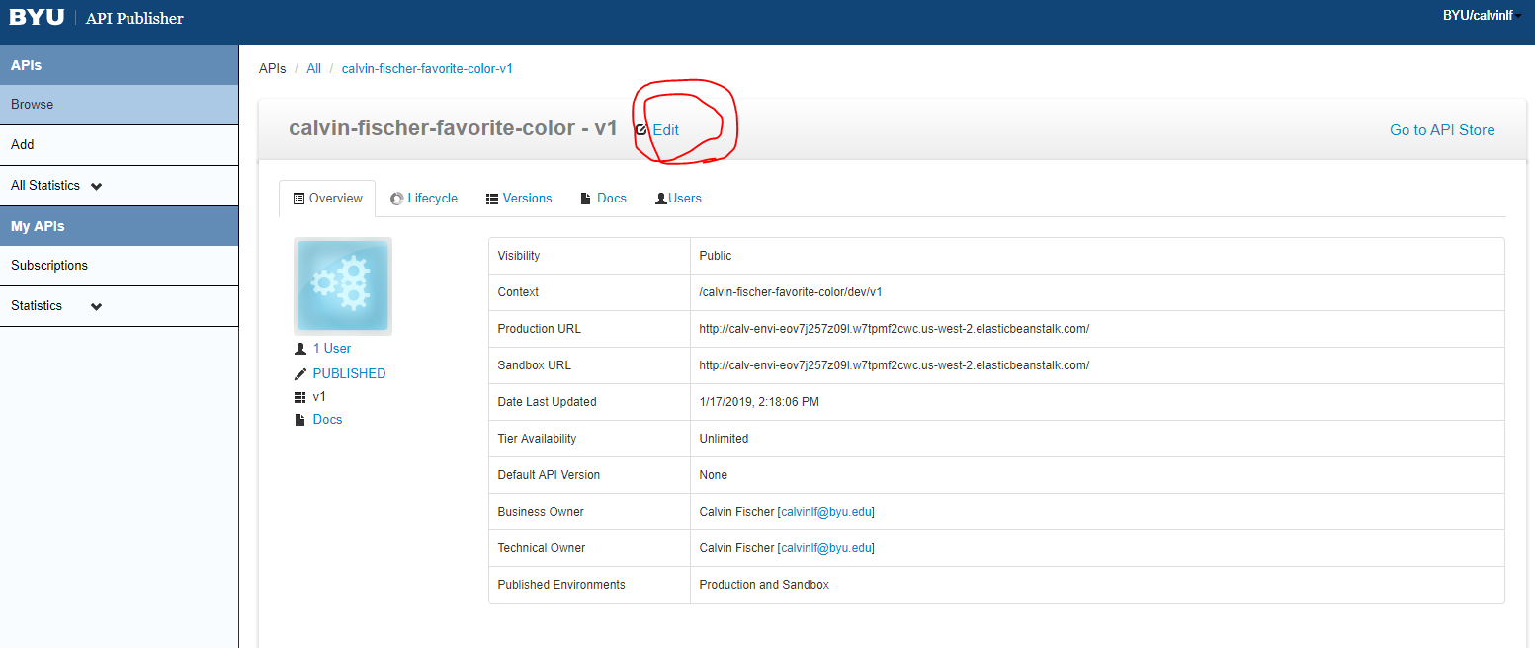
Task: Click the v1 version text under thumbnail
Action: coord(319,397)
